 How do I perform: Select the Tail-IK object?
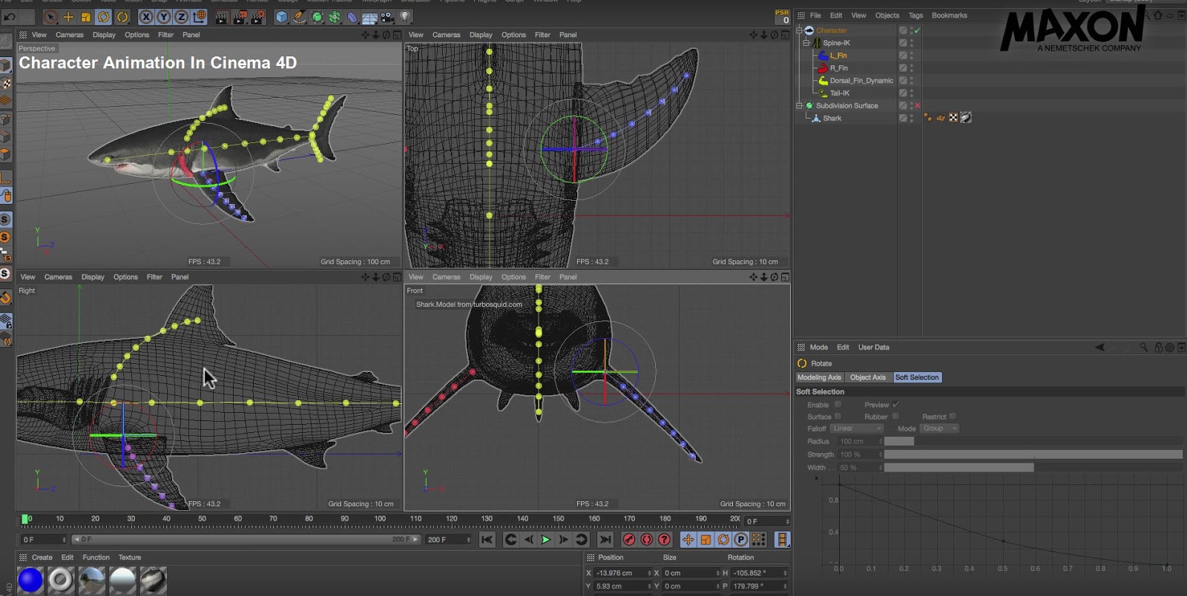[840, 93]
